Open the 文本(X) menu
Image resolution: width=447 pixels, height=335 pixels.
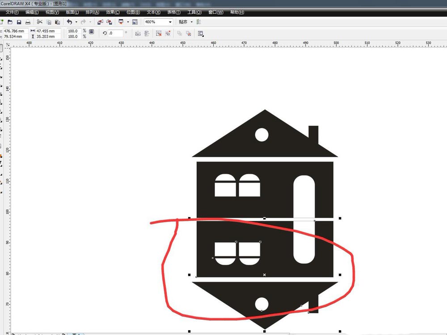click(x=153, y=12)
